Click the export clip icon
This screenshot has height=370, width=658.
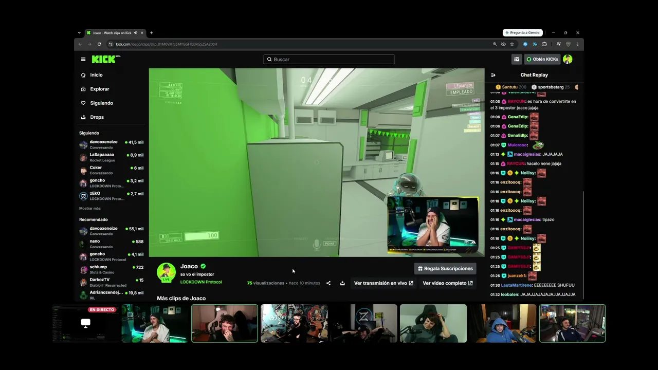point(342,283)
